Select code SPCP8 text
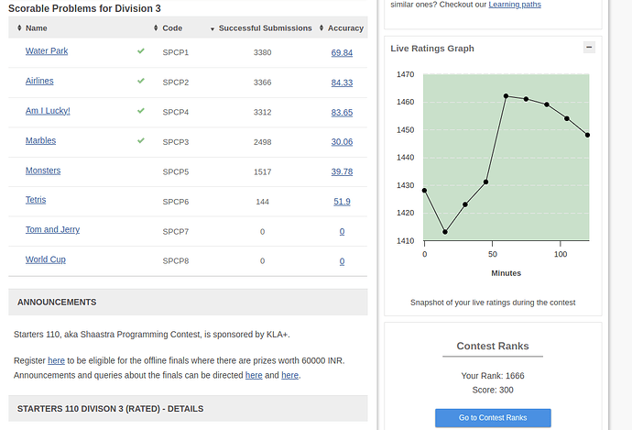Image resolution: width=632 pixels, height=430 pixels. click(175, 261)
